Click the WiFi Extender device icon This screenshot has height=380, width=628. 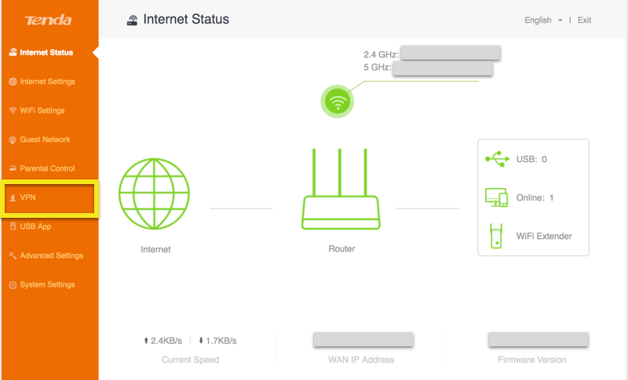click(497, 236)
